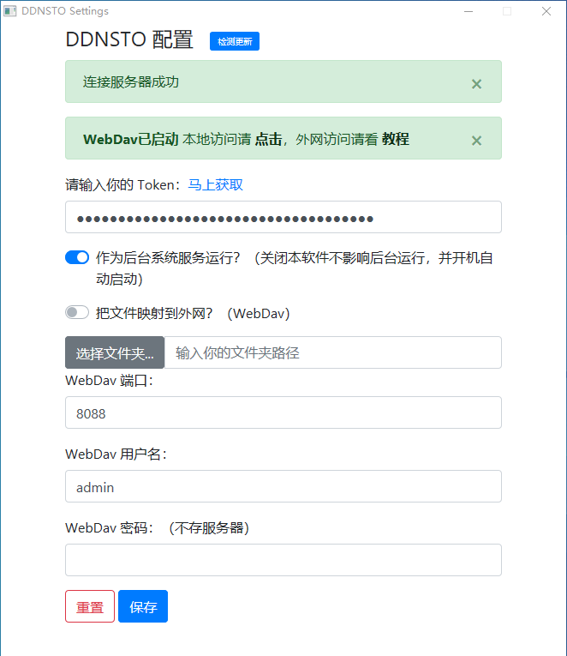
Task: Dismiss the 连接服务器成功 alert
Action: point(476,84)
